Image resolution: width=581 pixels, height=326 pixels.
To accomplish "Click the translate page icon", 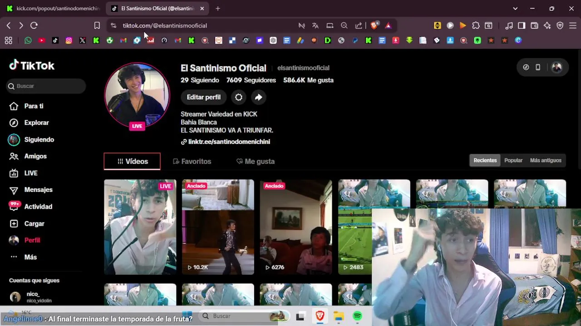I will [315, 26].
